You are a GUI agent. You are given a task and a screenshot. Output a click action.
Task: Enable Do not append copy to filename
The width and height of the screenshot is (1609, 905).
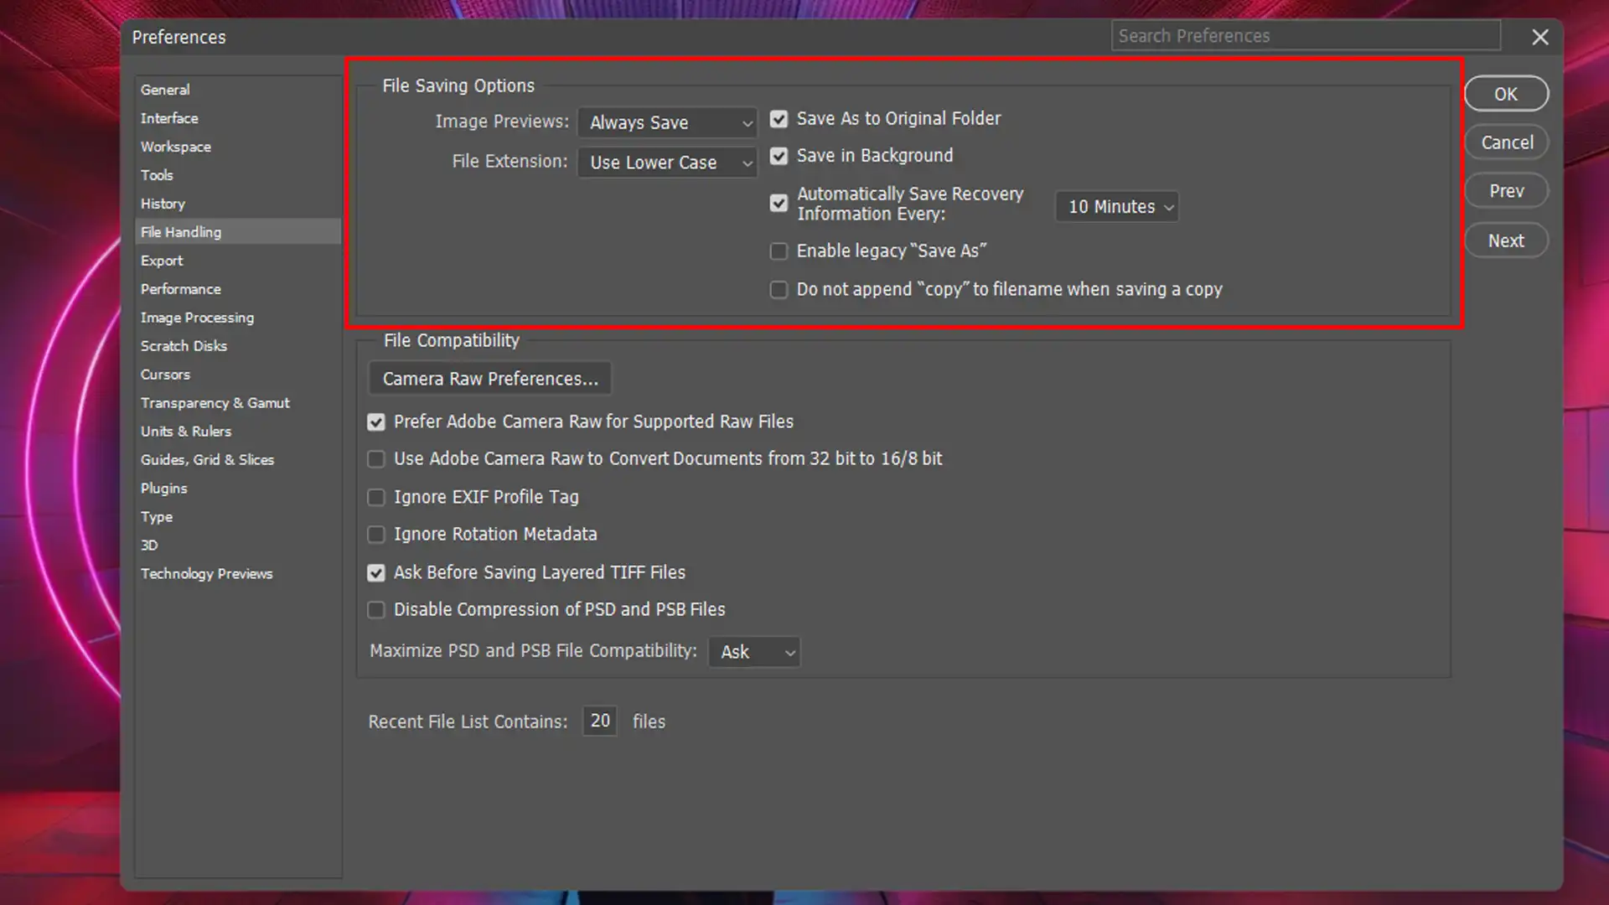(778, 289)
